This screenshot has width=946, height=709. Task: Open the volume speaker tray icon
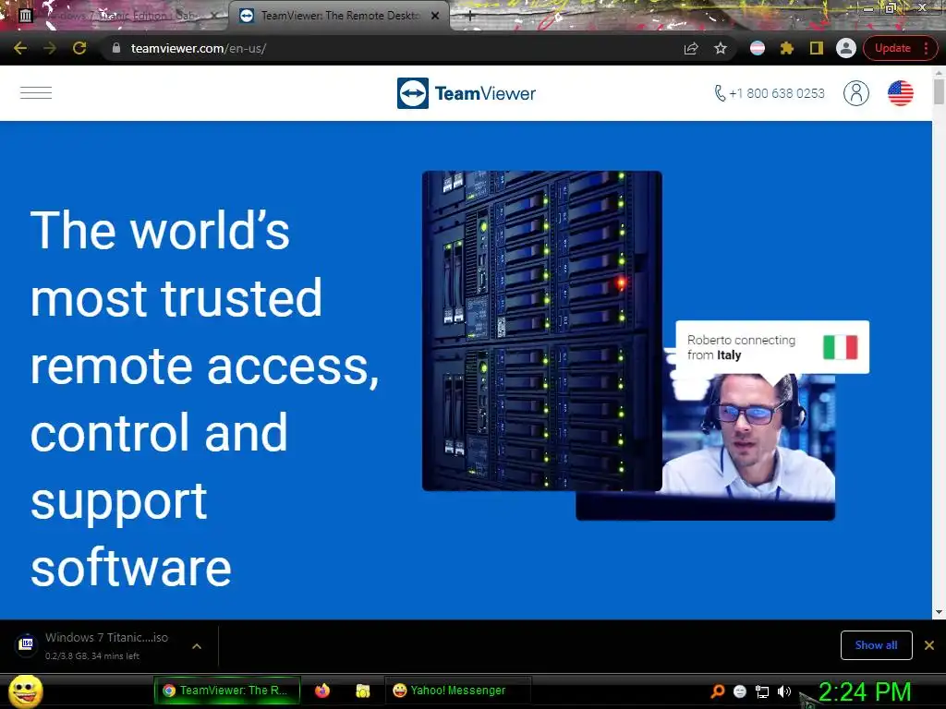[783, 691]
